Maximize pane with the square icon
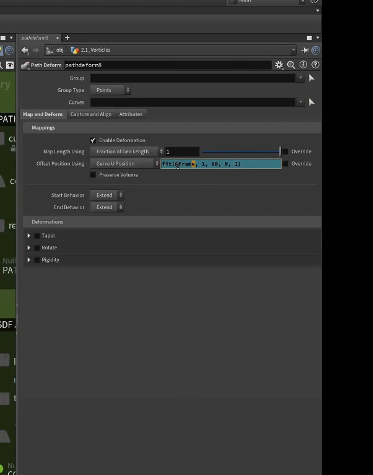The height and width of the screenshot is (475, 373). pos(310,38)
